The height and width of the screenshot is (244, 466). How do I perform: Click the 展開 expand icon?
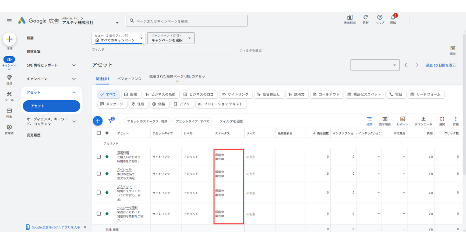(442, 119)
